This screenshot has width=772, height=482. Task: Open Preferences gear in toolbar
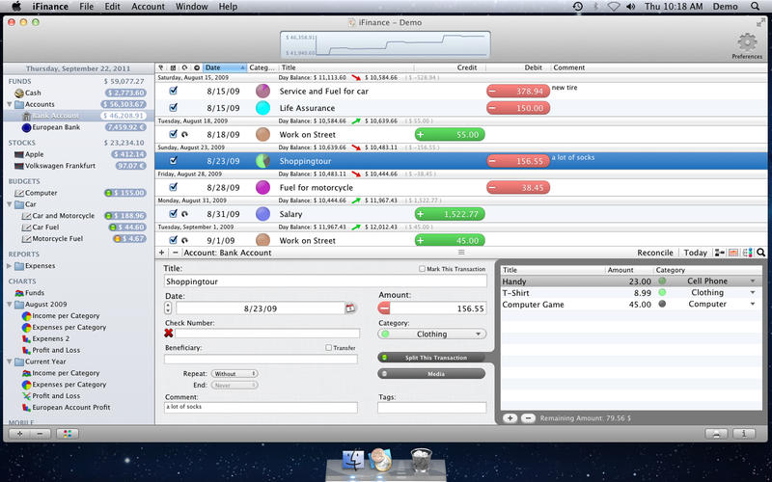[746, 43]
